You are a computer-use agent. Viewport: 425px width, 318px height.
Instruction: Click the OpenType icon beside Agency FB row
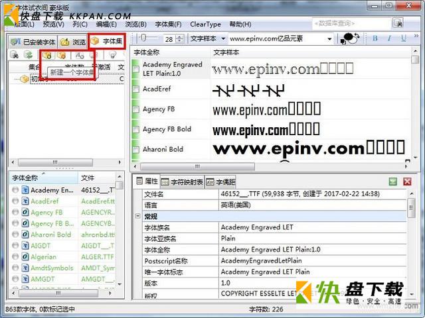25,212
